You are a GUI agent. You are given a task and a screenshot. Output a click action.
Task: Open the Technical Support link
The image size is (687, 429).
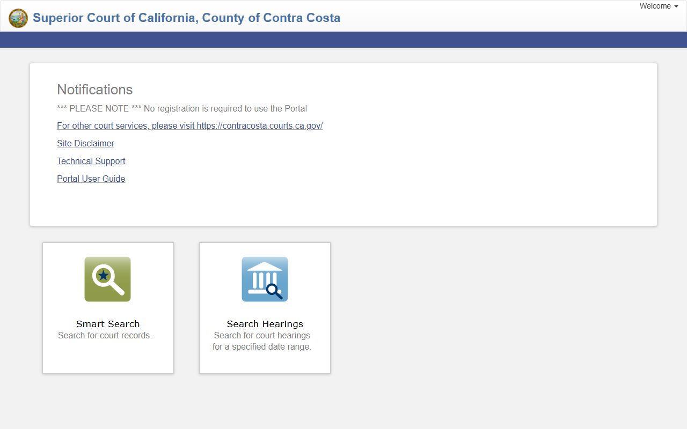point(91,161)
